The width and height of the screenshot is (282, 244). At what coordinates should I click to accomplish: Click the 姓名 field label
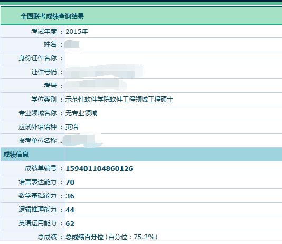[50, 44]
